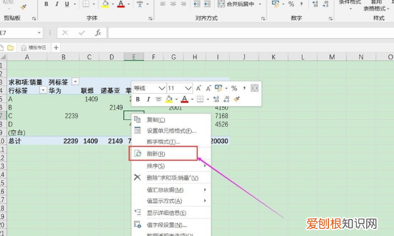Image resolution: width=394 pixels, height=236 pixels.
Task: Expand ribbon font color dropdown arrow
Action: 129,4
